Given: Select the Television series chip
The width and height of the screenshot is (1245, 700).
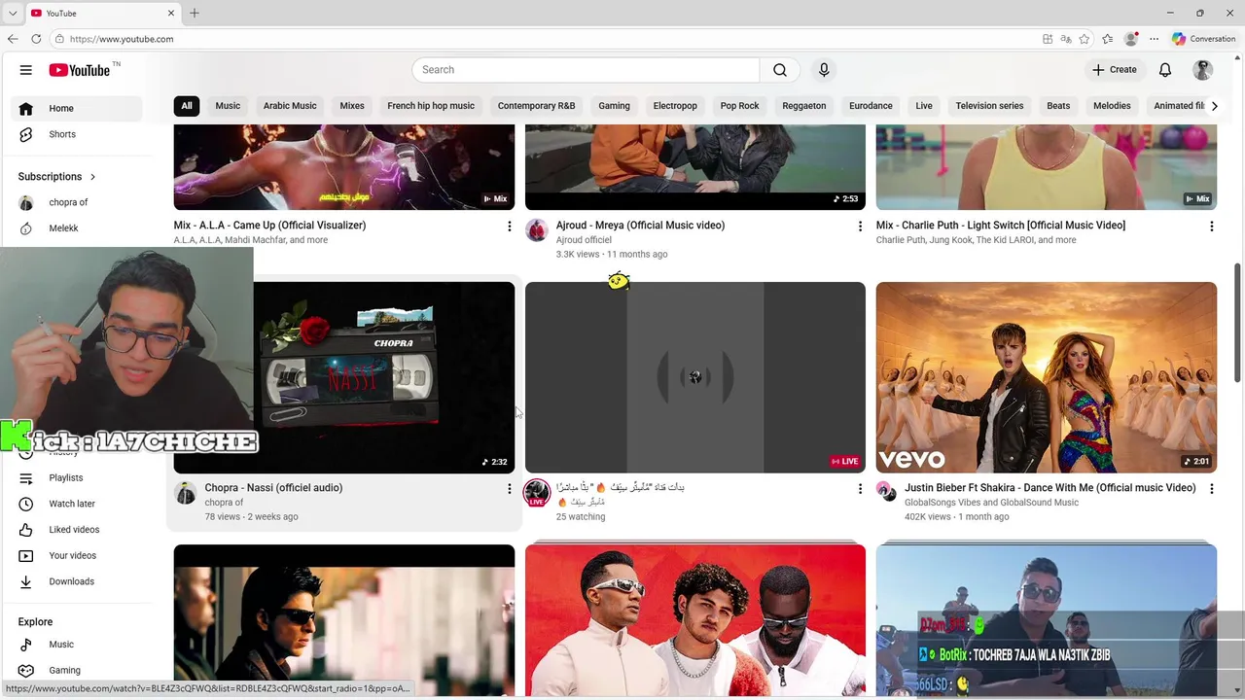Looking at the screenshot, I should (x=989, y=106).
